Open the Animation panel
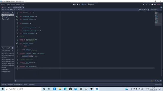The width and height of the screenshot is (163, 91). (x=32, y=85)
